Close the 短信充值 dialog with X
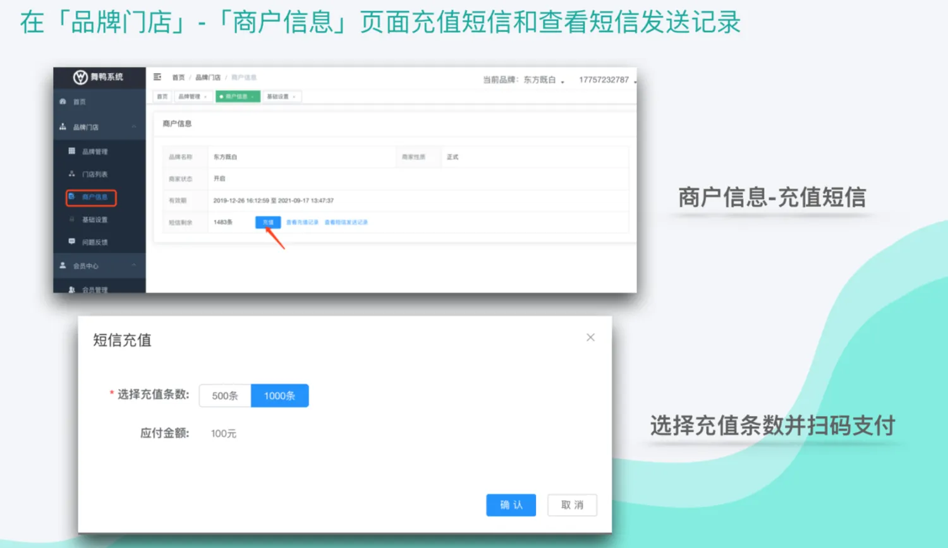This screenshot has height=548, width=948. (x=590, y=338)
